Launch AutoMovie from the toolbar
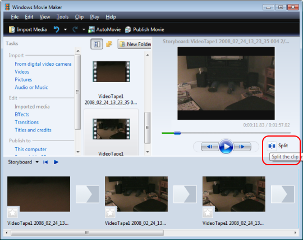This screenshot has height=240, width=303. click(x=104, y=29)
